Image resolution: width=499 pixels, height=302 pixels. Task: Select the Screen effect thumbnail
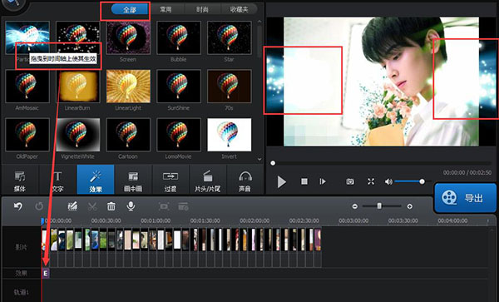click(x=128, y=37)
